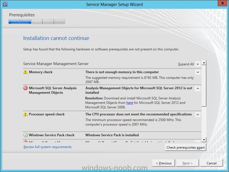Click the CPU processor recommended specifications message
This screenshot has height=172, width=229.
139,114
